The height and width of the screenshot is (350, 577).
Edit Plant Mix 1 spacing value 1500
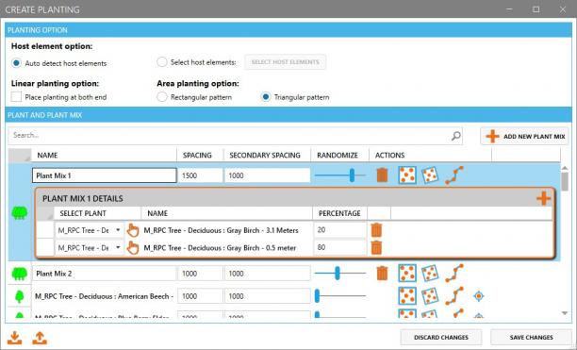(x=200, y=175)
